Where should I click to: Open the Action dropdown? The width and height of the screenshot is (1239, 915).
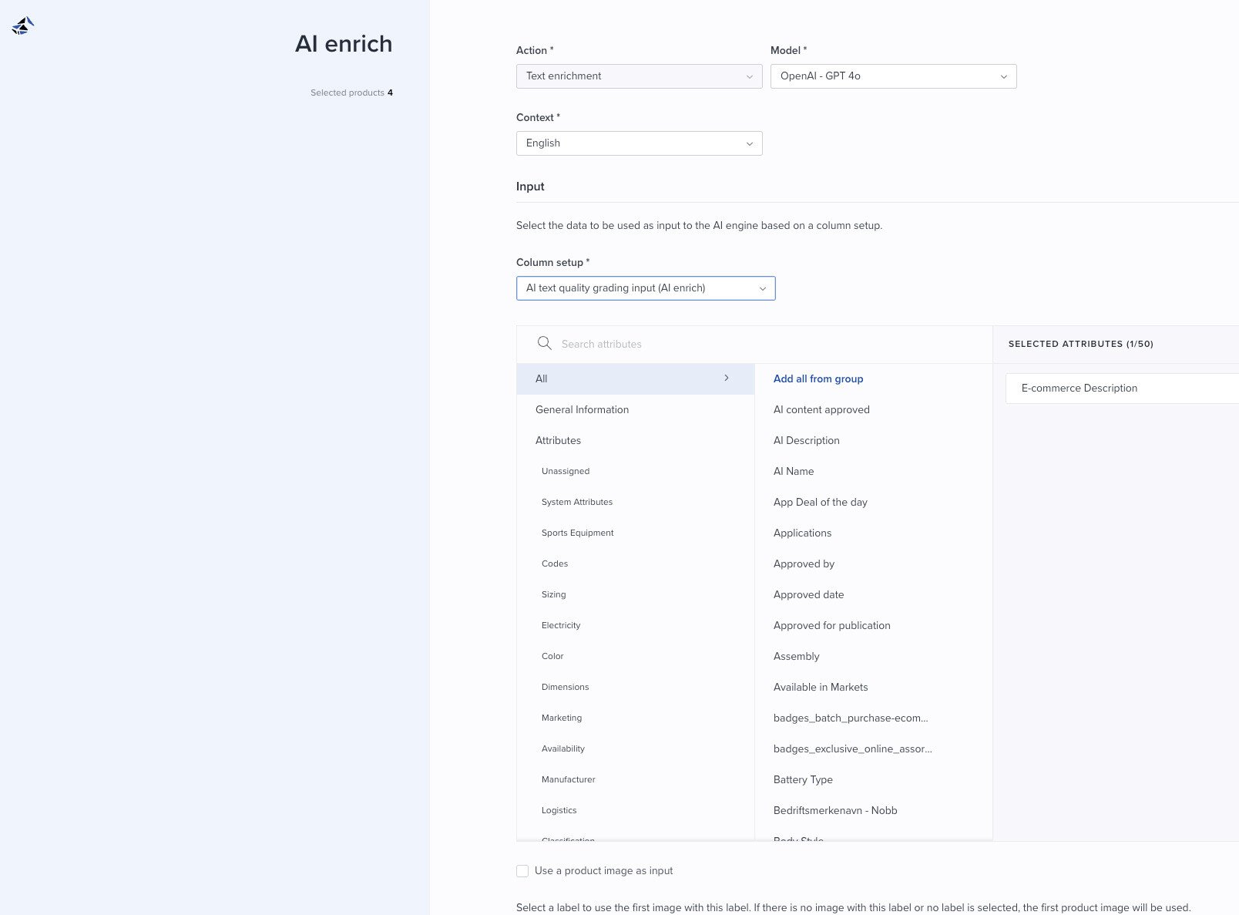tap(639, 76)
